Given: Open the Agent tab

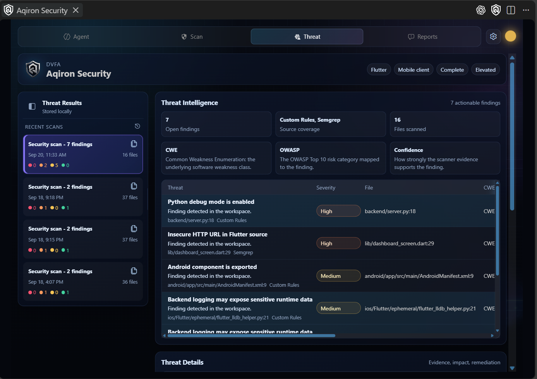Looking at the screenshot, I should (x=76, y=37).
